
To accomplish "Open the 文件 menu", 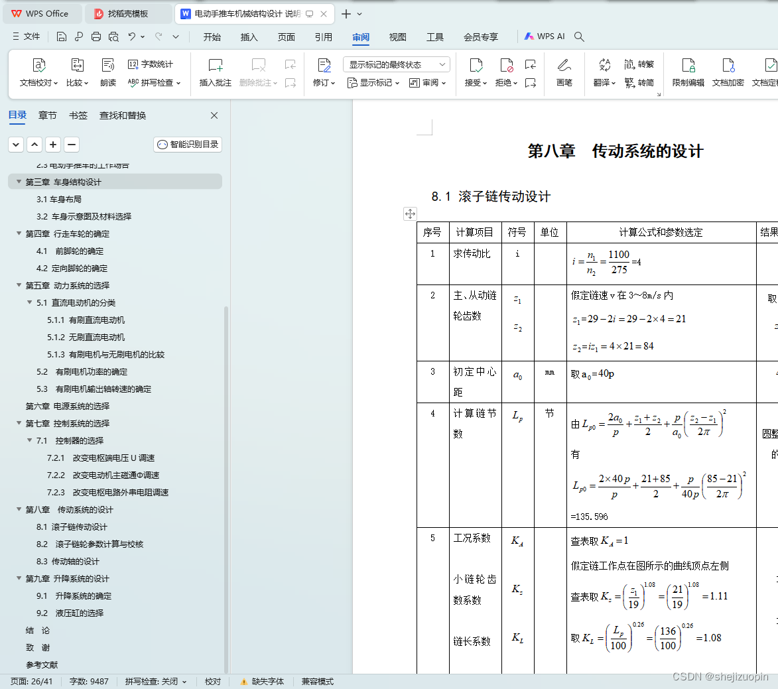I will tap(27, 36).
